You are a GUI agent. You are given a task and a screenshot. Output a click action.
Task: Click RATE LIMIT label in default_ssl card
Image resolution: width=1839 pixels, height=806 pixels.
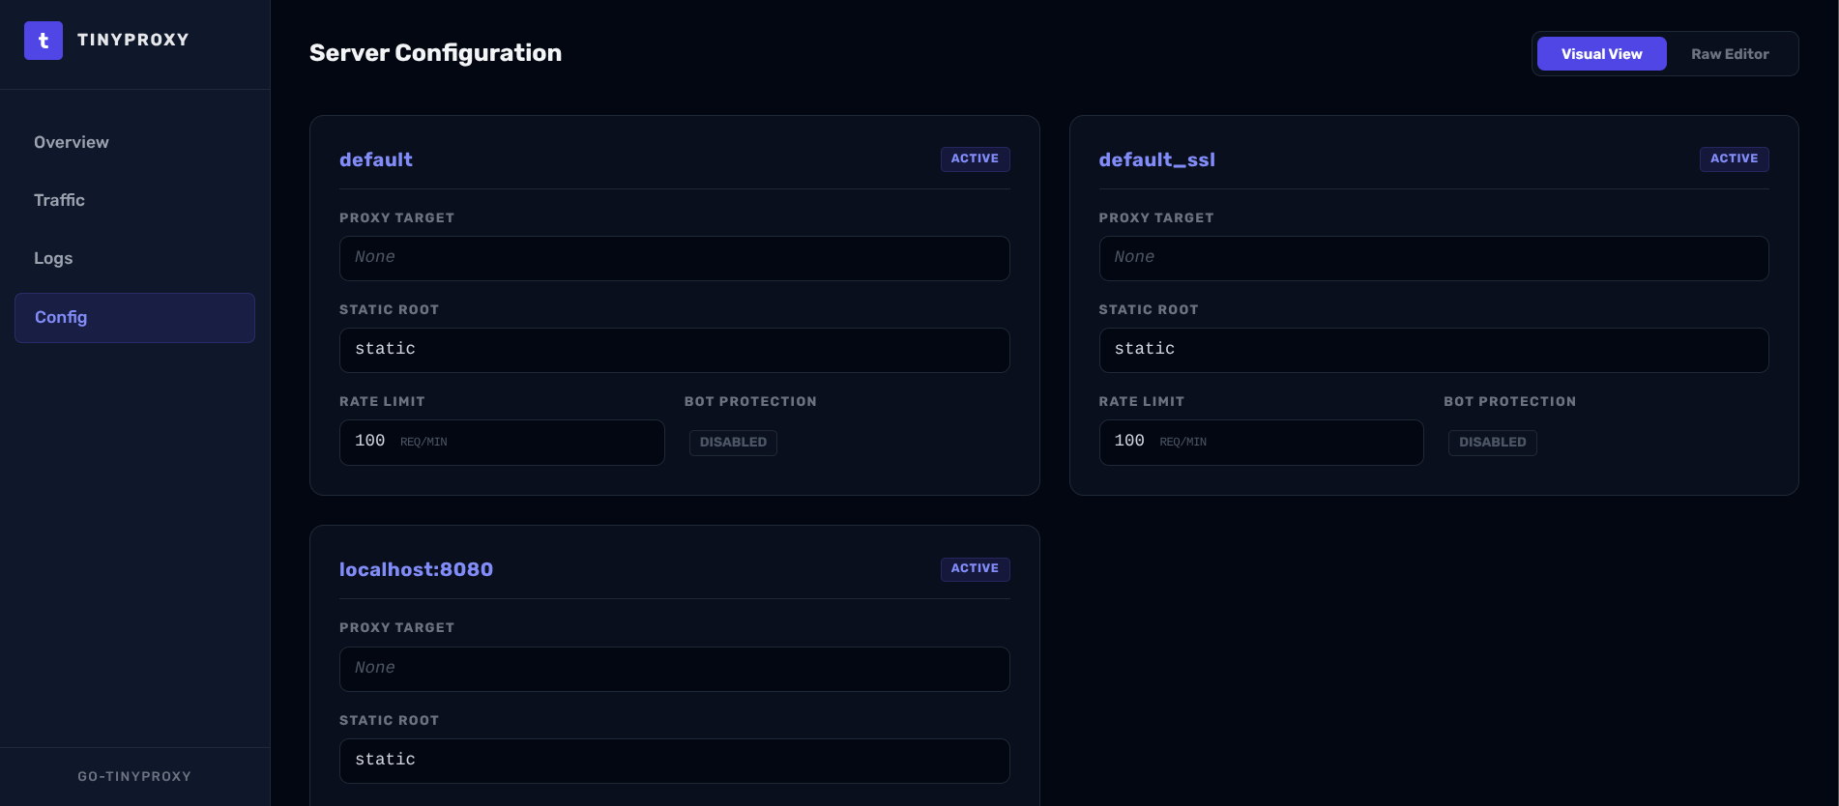point(1141,401)
